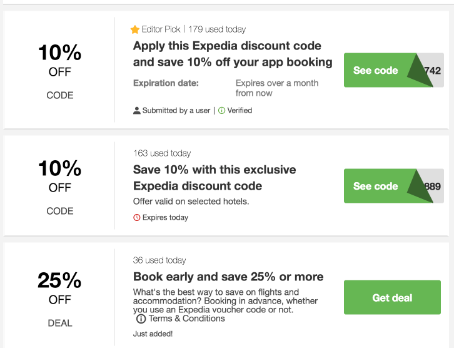This screenshot has height=348, width=454.
Task: Click the first 10% OFF code badge
Action: [59, 69]
